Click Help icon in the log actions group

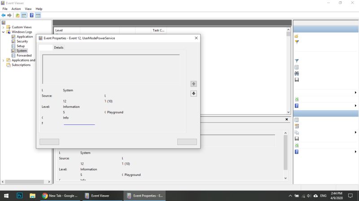coord(297,106)
